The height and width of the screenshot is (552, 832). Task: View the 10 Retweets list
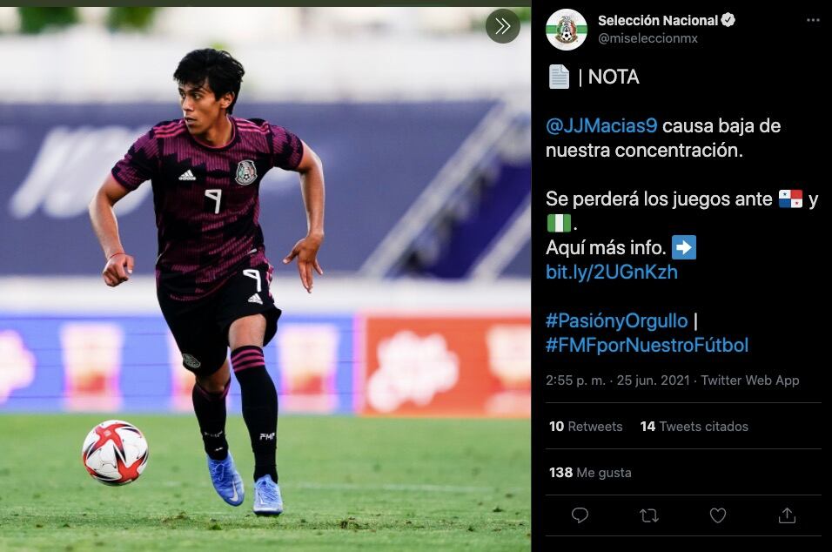[x=585, y=427]
